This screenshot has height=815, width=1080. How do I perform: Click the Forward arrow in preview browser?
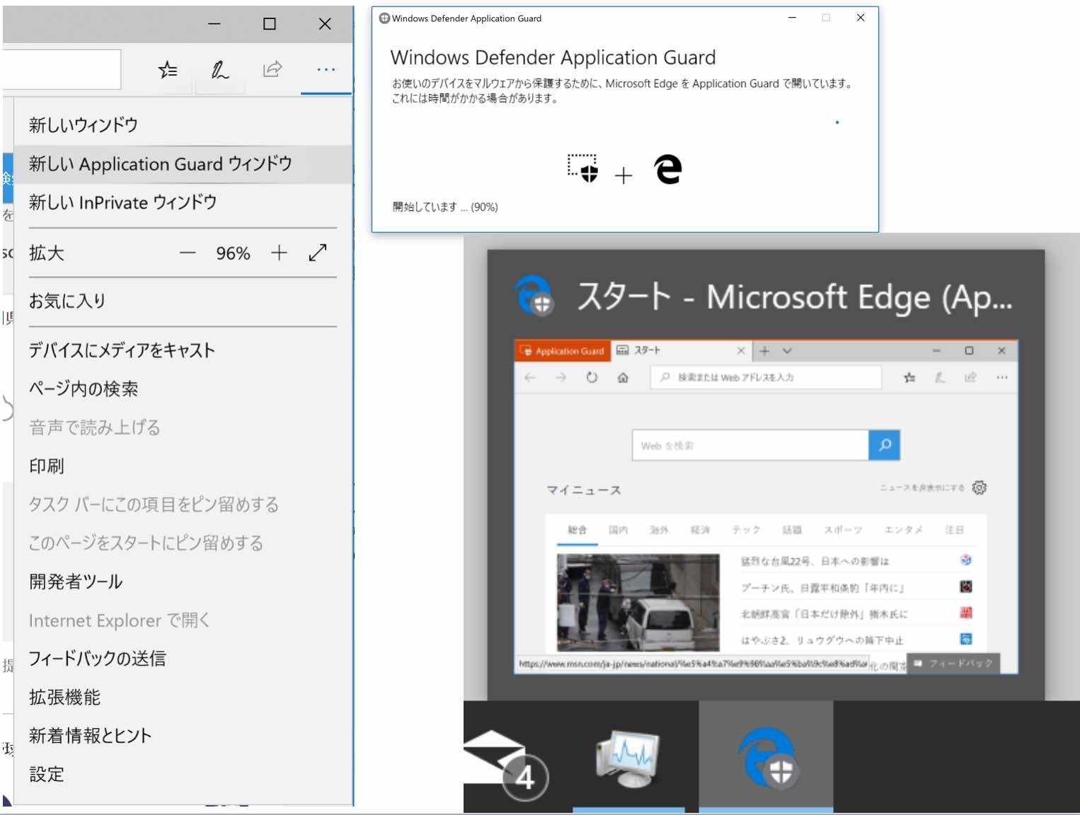click(561, 378)
